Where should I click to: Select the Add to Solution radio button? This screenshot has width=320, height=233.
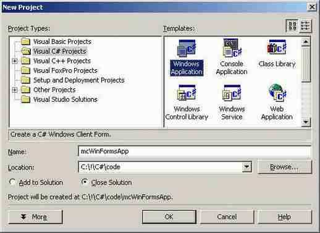pos(12,182)
